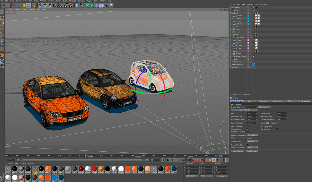Click the coordinate system icon
The width and height of the screenshot is (312, 182).
(x=55, y=5)
